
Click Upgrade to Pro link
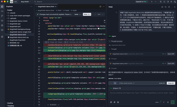(141, 2)
